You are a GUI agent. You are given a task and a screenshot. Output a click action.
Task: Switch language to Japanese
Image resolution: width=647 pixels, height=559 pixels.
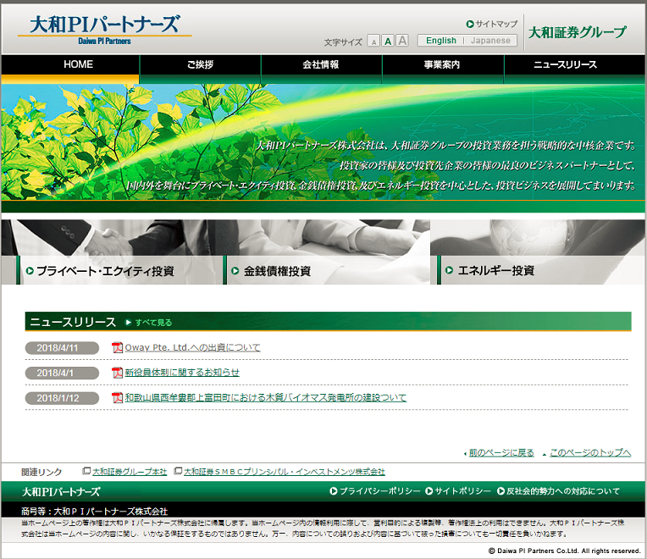tap(490, 41)
